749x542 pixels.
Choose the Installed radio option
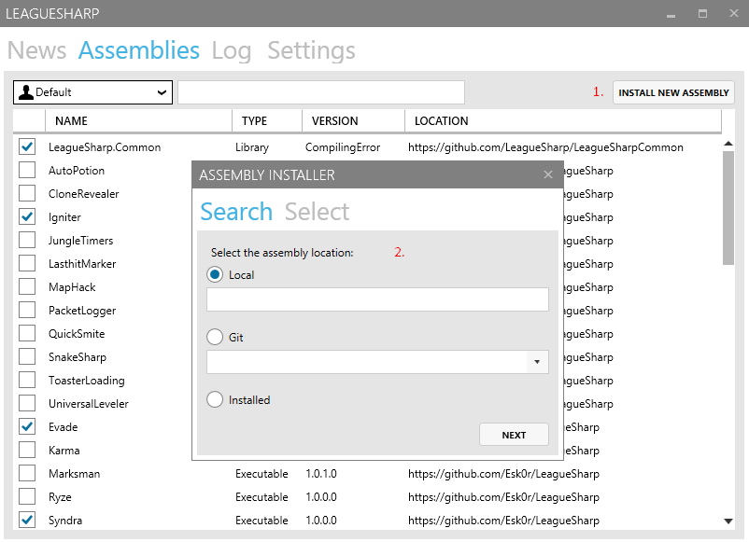point(215,400)
